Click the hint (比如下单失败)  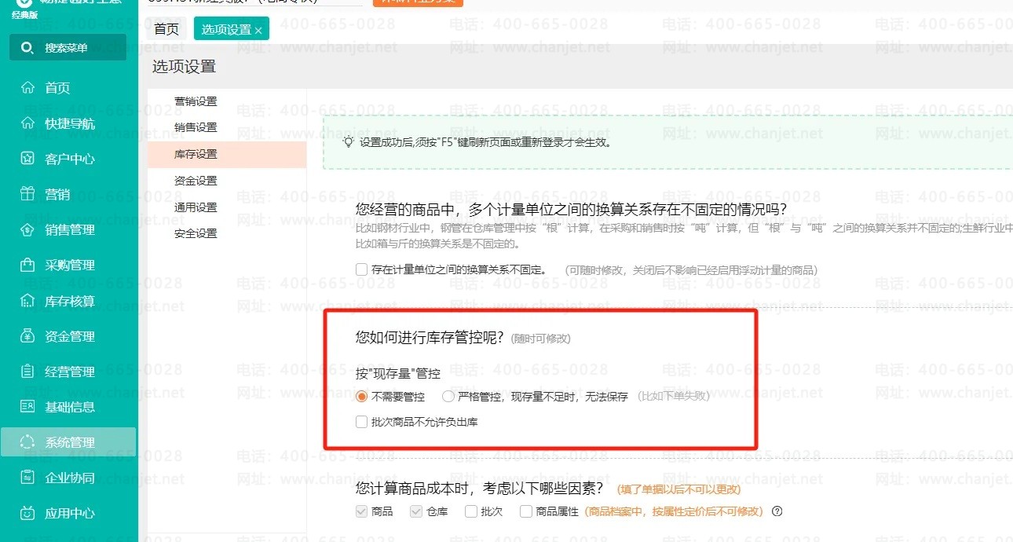(x=672, y=397)
